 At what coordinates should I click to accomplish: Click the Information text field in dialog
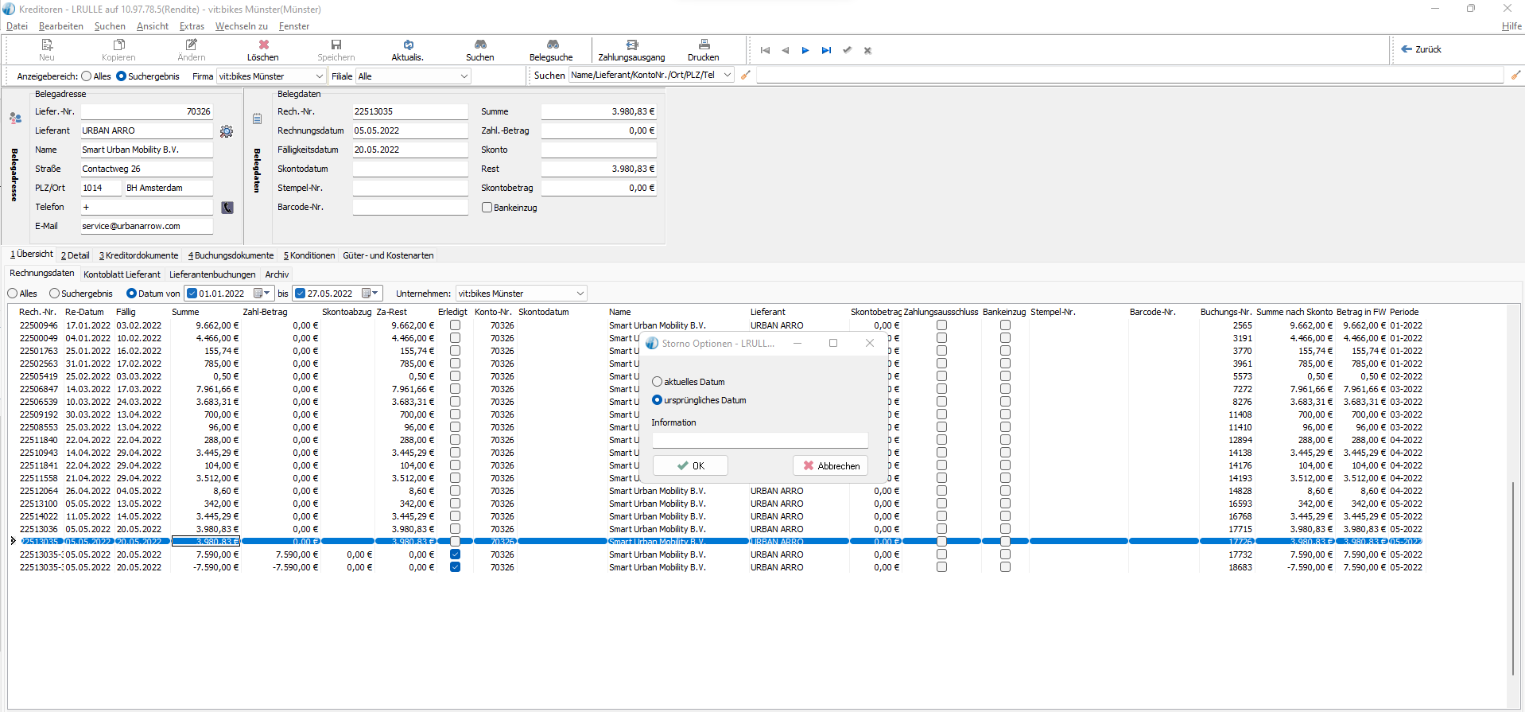(x=759, y=440)
